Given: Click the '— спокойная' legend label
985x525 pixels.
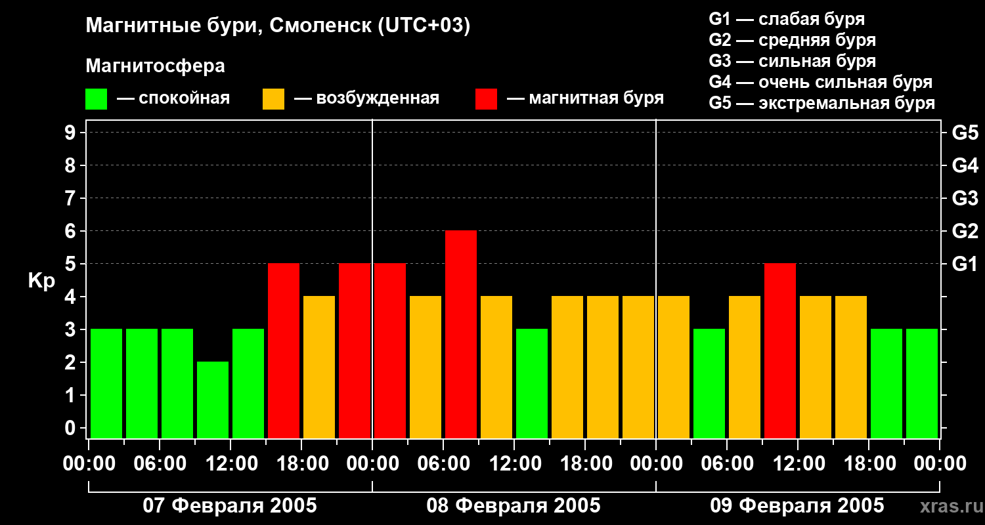Looking at the screenshot, I should [173, 98].
